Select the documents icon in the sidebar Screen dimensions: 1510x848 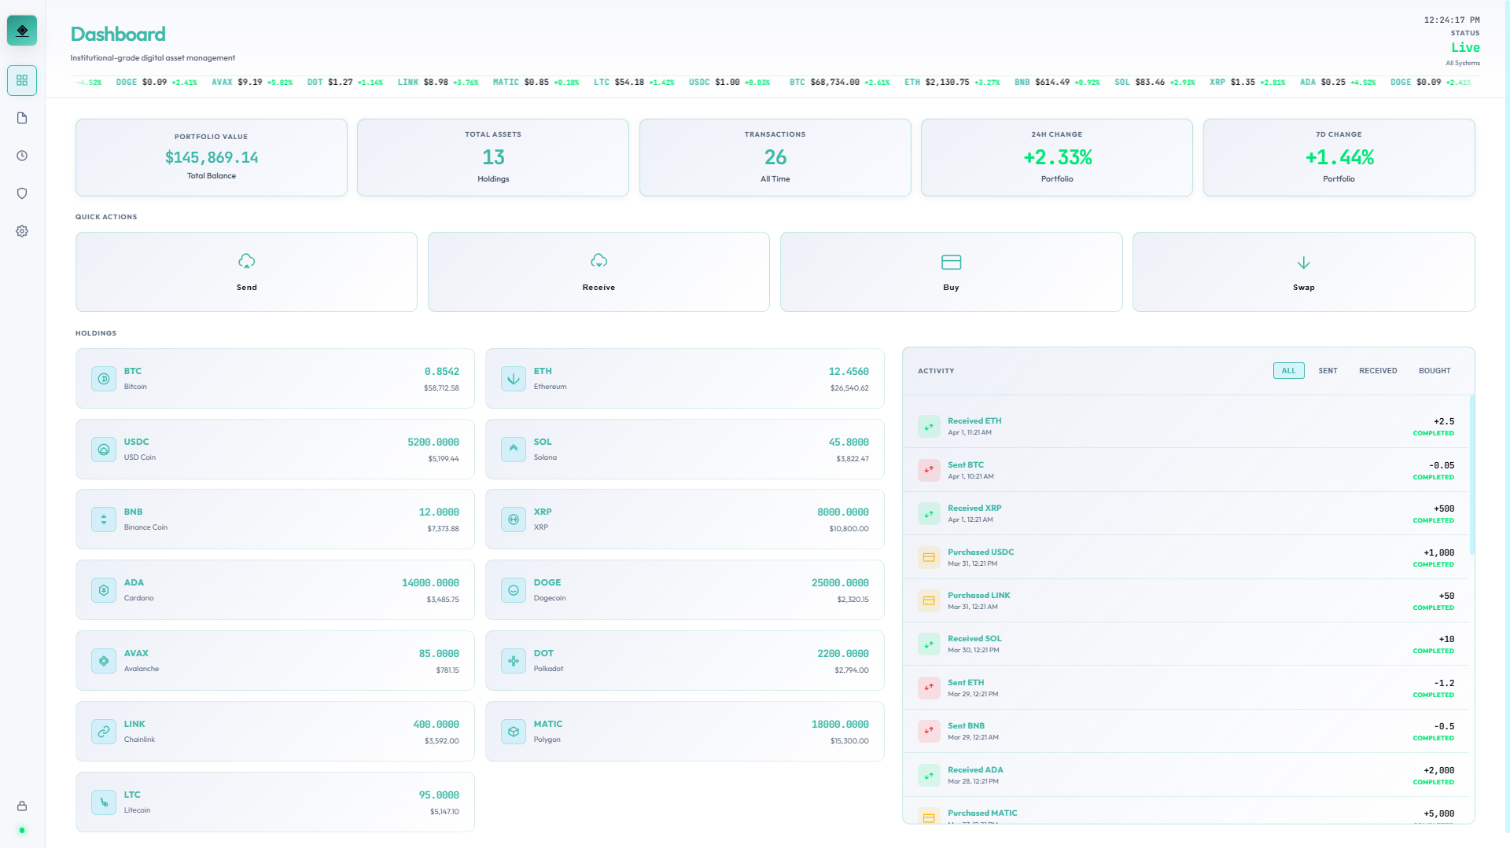pyautogui.click(x=22, y=118)
